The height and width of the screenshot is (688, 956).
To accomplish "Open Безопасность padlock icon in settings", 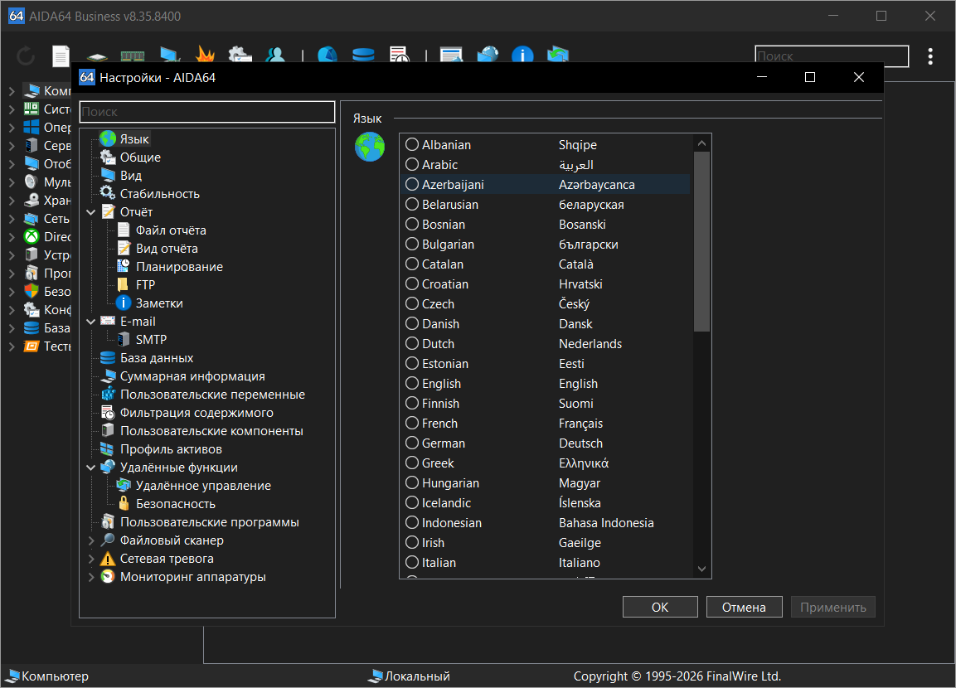I will (x=124, y=504).
